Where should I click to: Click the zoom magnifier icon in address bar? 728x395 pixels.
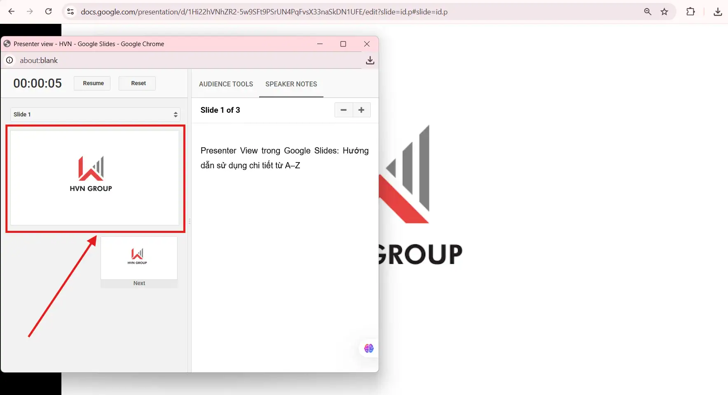coord(648,12)
